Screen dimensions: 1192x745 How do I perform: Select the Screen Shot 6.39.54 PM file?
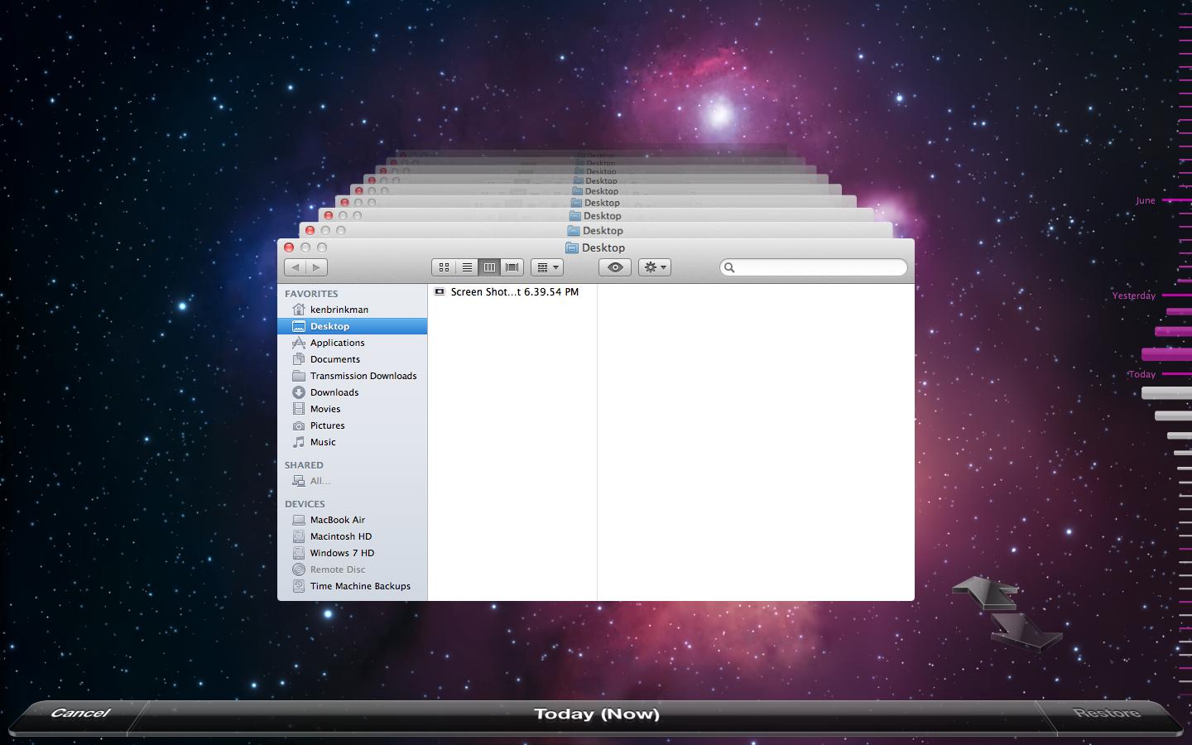[512, 292]
